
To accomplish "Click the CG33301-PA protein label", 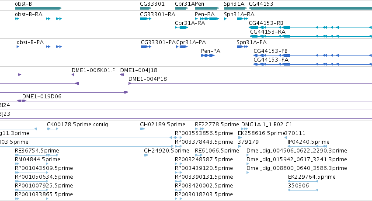I will click(x=158, y=42).
